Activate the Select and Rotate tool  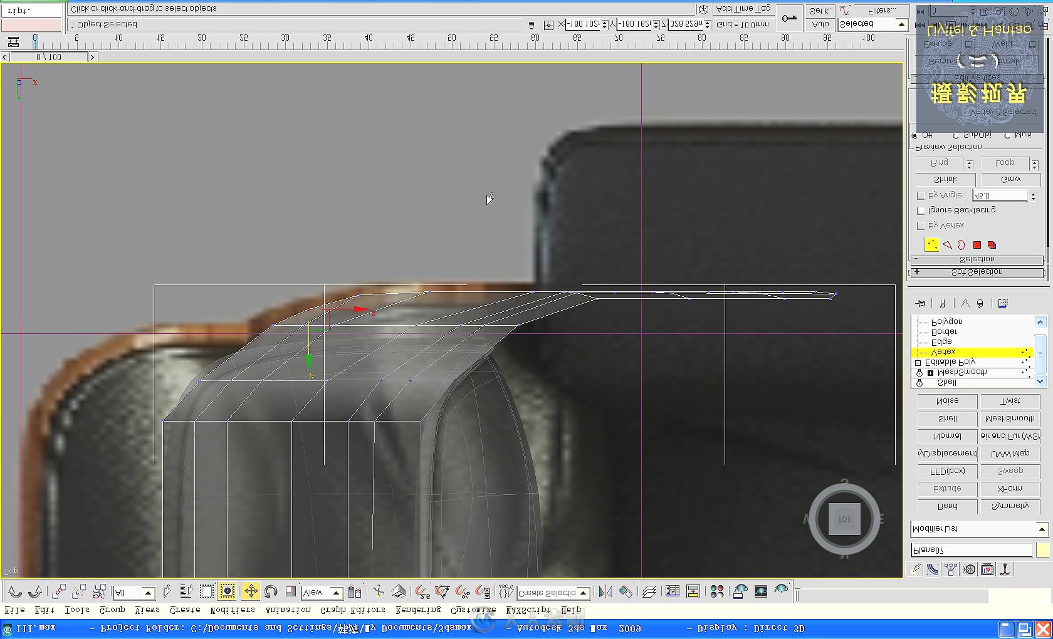271,591
